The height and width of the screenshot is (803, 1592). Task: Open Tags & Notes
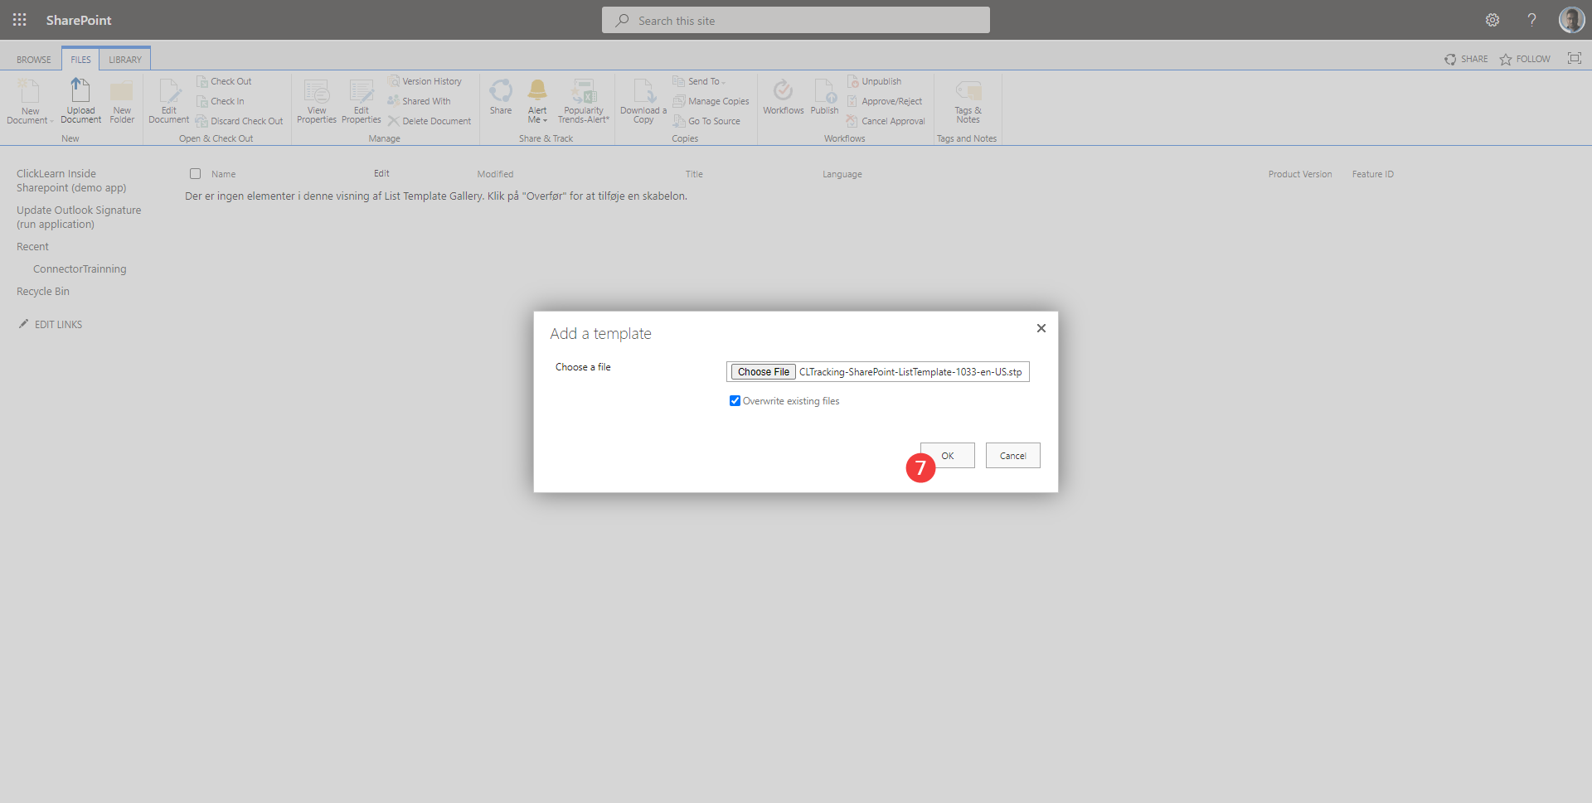(x=968, y=101)
